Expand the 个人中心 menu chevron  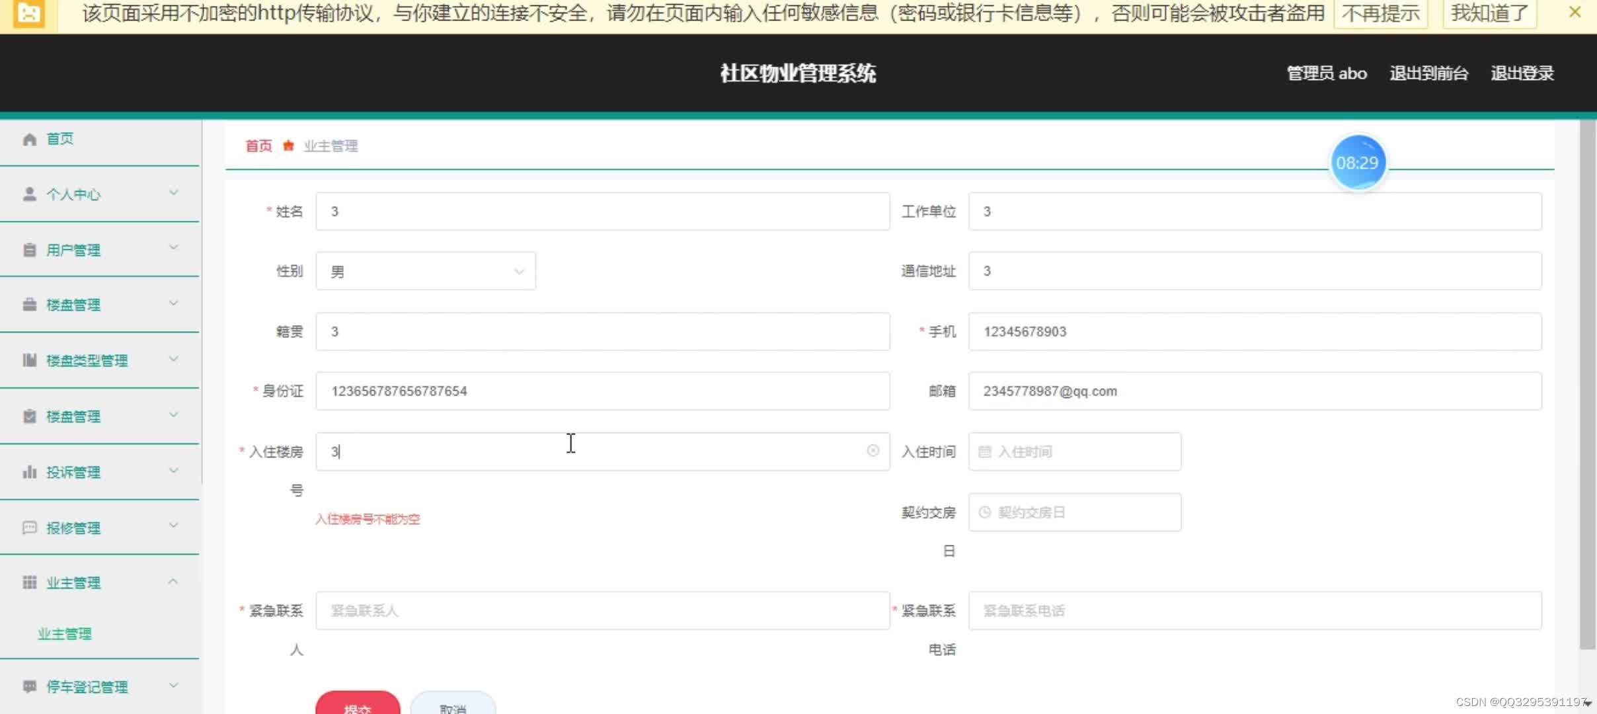click(173, 193)
